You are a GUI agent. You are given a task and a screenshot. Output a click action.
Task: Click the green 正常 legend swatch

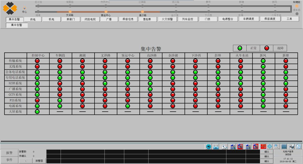click(x=240, y=48)
